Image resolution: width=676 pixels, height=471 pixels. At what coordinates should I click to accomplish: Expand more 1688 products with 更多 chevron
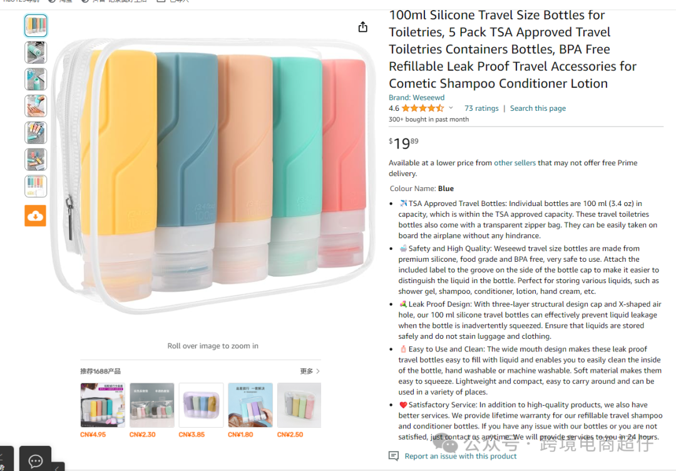310,371
